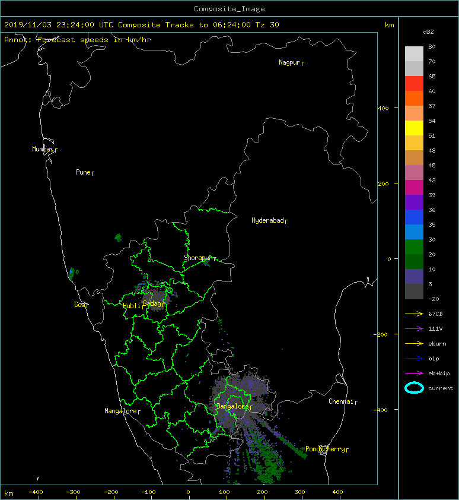
Task: Click the Composite_Image title text
Action: pyautogui.click(x=230, y=8)
